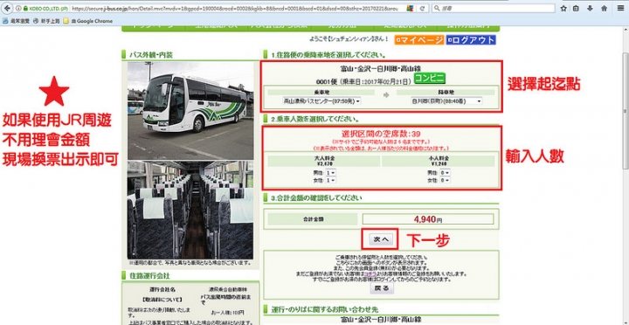Bookmark this page with the star icon
The width and height of the screenshot is (629, 325).
click(563, 9)
